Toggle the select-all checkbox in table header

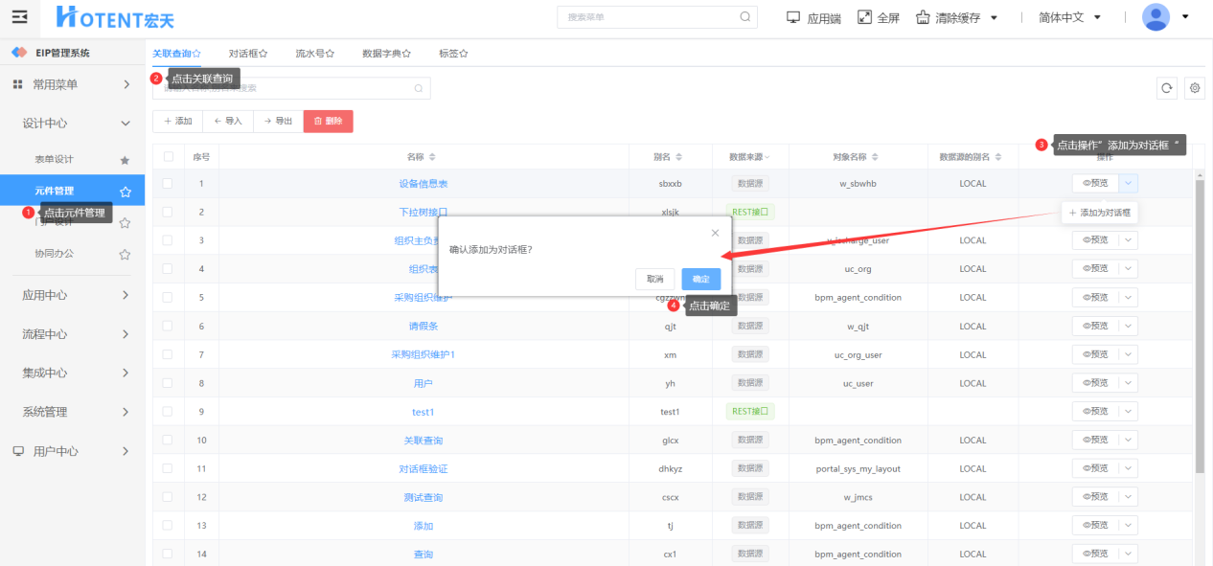click(169, 157)
